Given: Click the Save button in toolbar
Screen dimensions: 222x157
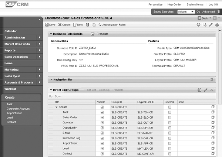Looking at the screenshot, I should (x=50, y=25).
